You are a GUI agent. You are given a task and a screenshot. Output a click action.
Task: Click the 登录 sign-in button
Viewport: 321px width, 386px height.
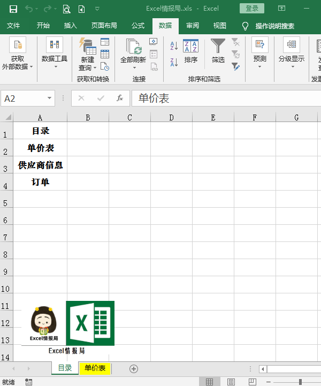(252, 9)
